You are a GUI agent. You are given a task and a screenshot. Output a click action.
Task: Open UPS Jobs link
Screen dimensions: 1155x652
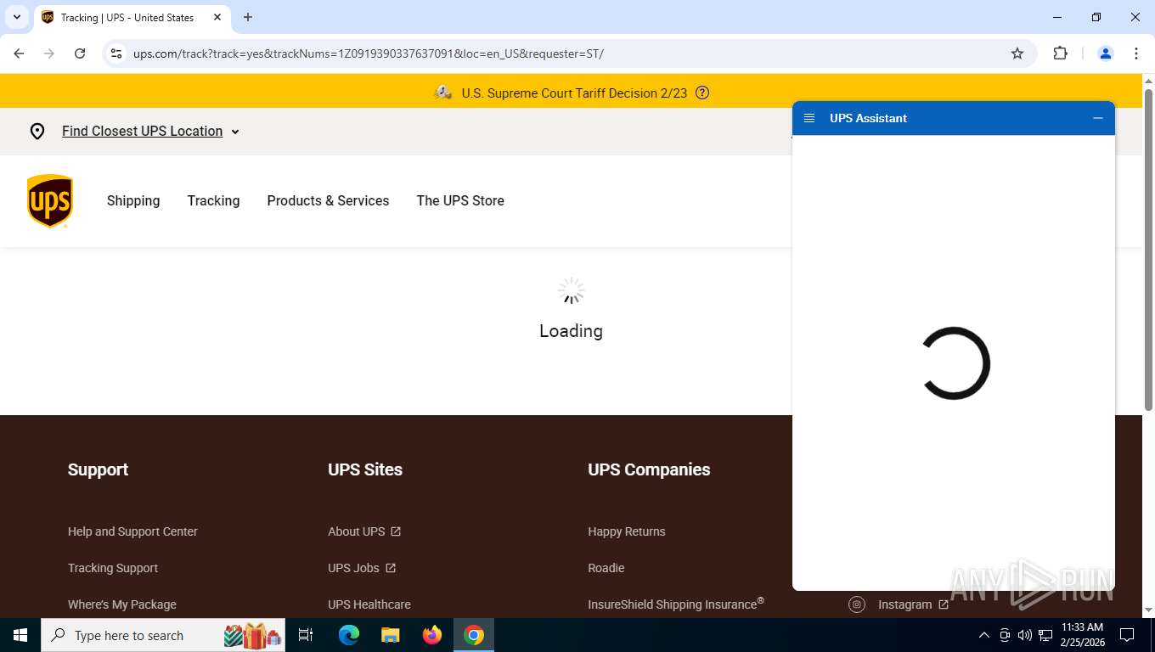353,568
